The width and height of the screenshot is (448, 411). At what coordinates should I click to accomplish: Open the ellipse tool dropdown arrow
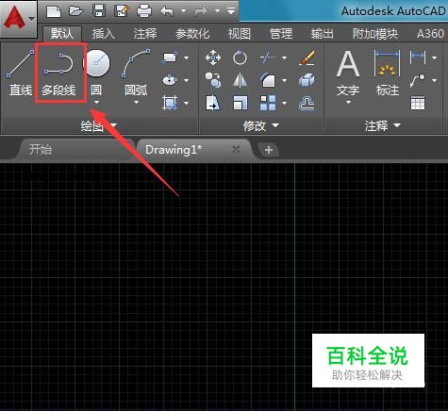[186, 80]
